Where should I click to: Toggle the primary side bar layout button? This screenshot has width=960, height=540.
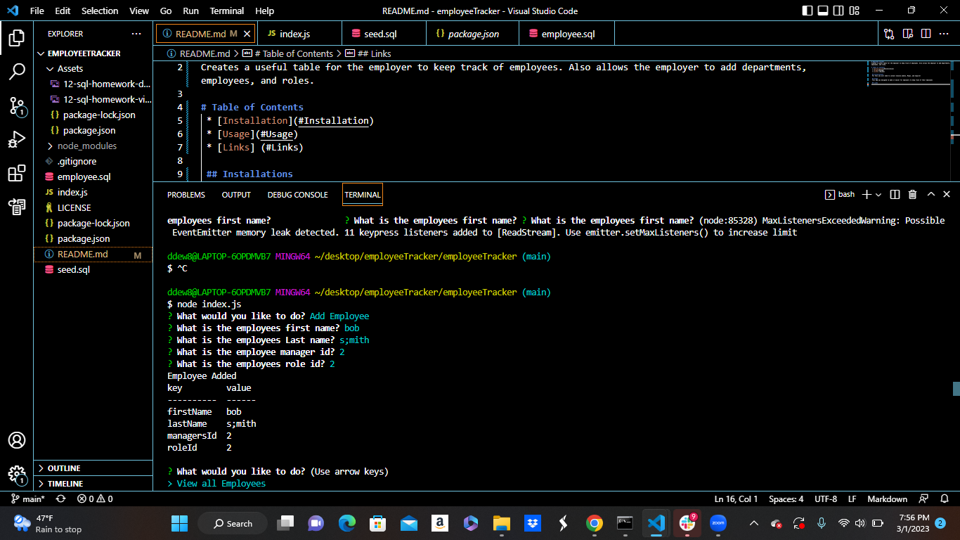point(807,11)
